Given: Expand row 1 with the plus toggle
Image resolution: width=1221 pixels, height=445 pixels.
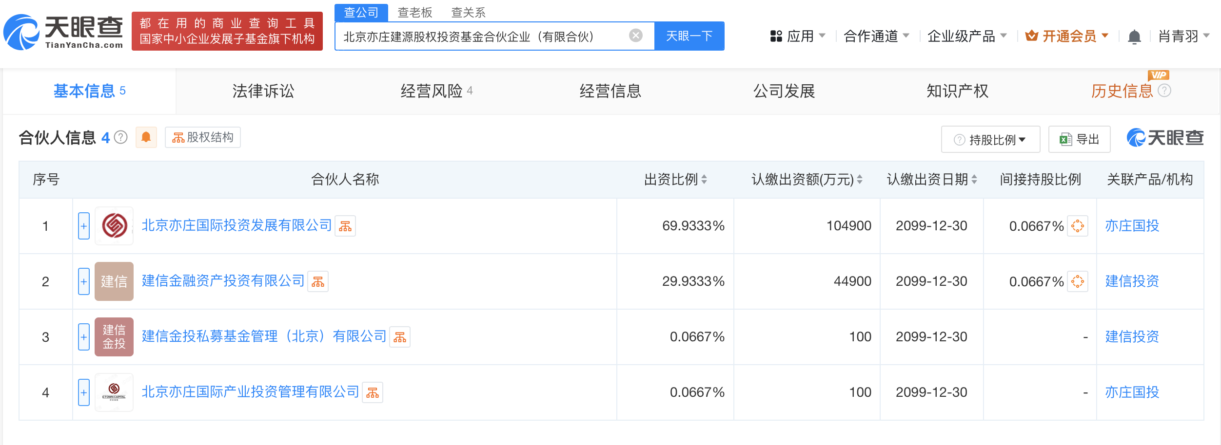Looking at the screenshot, I should 84,226.
